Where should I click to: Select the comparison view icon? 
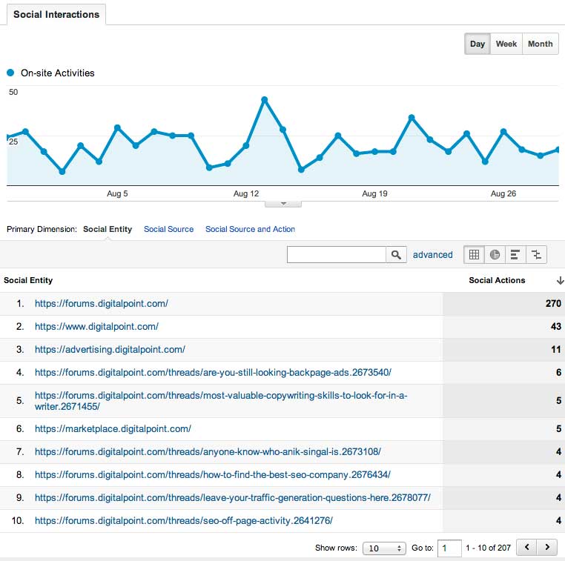point(536,255)
